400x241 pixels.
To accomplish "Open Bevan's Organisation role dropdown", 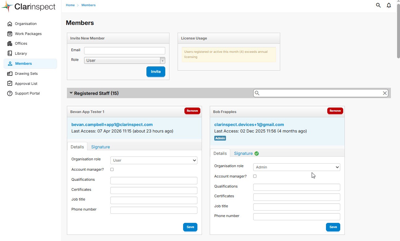I will [x=154, y=160].
